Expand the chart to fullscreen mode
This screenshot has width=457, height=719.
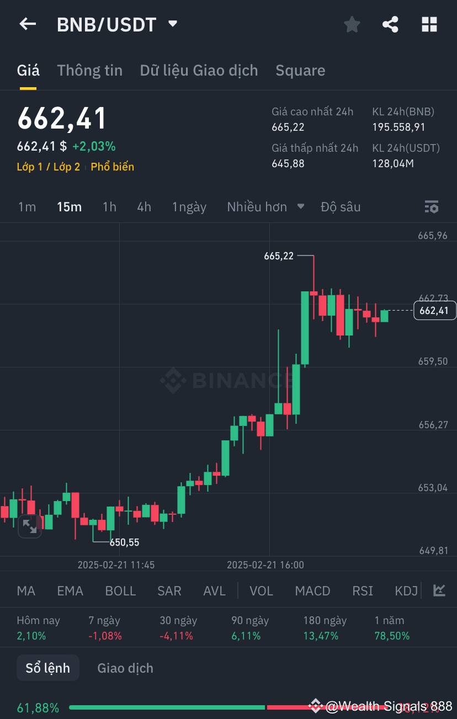pos(30,526)
